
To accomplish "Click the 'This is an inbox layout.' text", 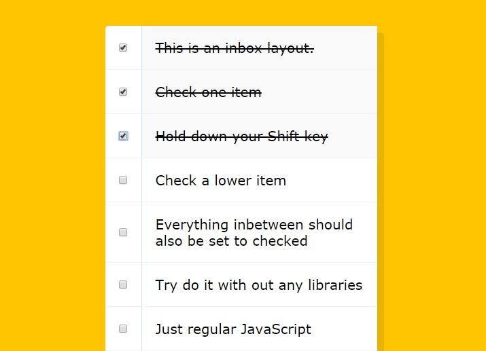I will pos(235,48).
